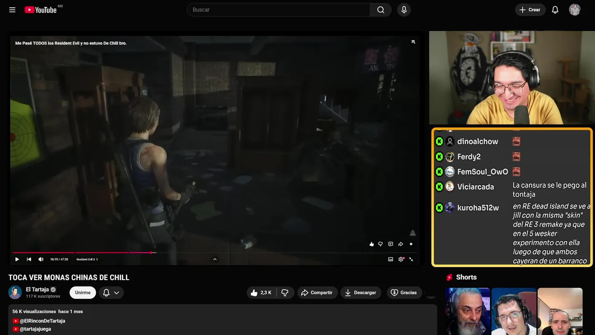The height and width of the screenshot is (335, 595).
Task: Click the Gracias super thanks button
Action: point(404,293)
